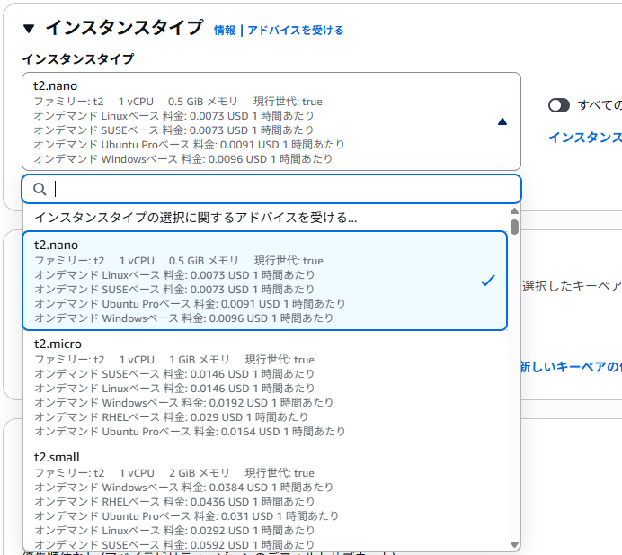Choose the t2.micro instance type
Viewport: 622px width, 555px height.
pos(265,387)
